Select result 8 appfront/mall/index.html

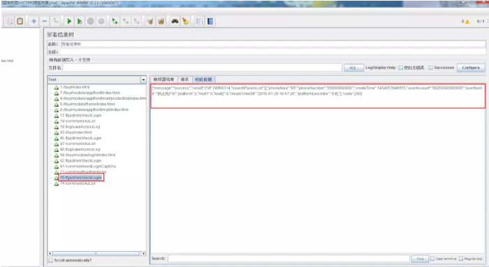94,109
